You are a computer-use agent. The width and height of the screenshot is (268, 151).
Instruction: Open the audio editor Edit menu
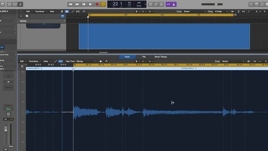pos(22,61)
